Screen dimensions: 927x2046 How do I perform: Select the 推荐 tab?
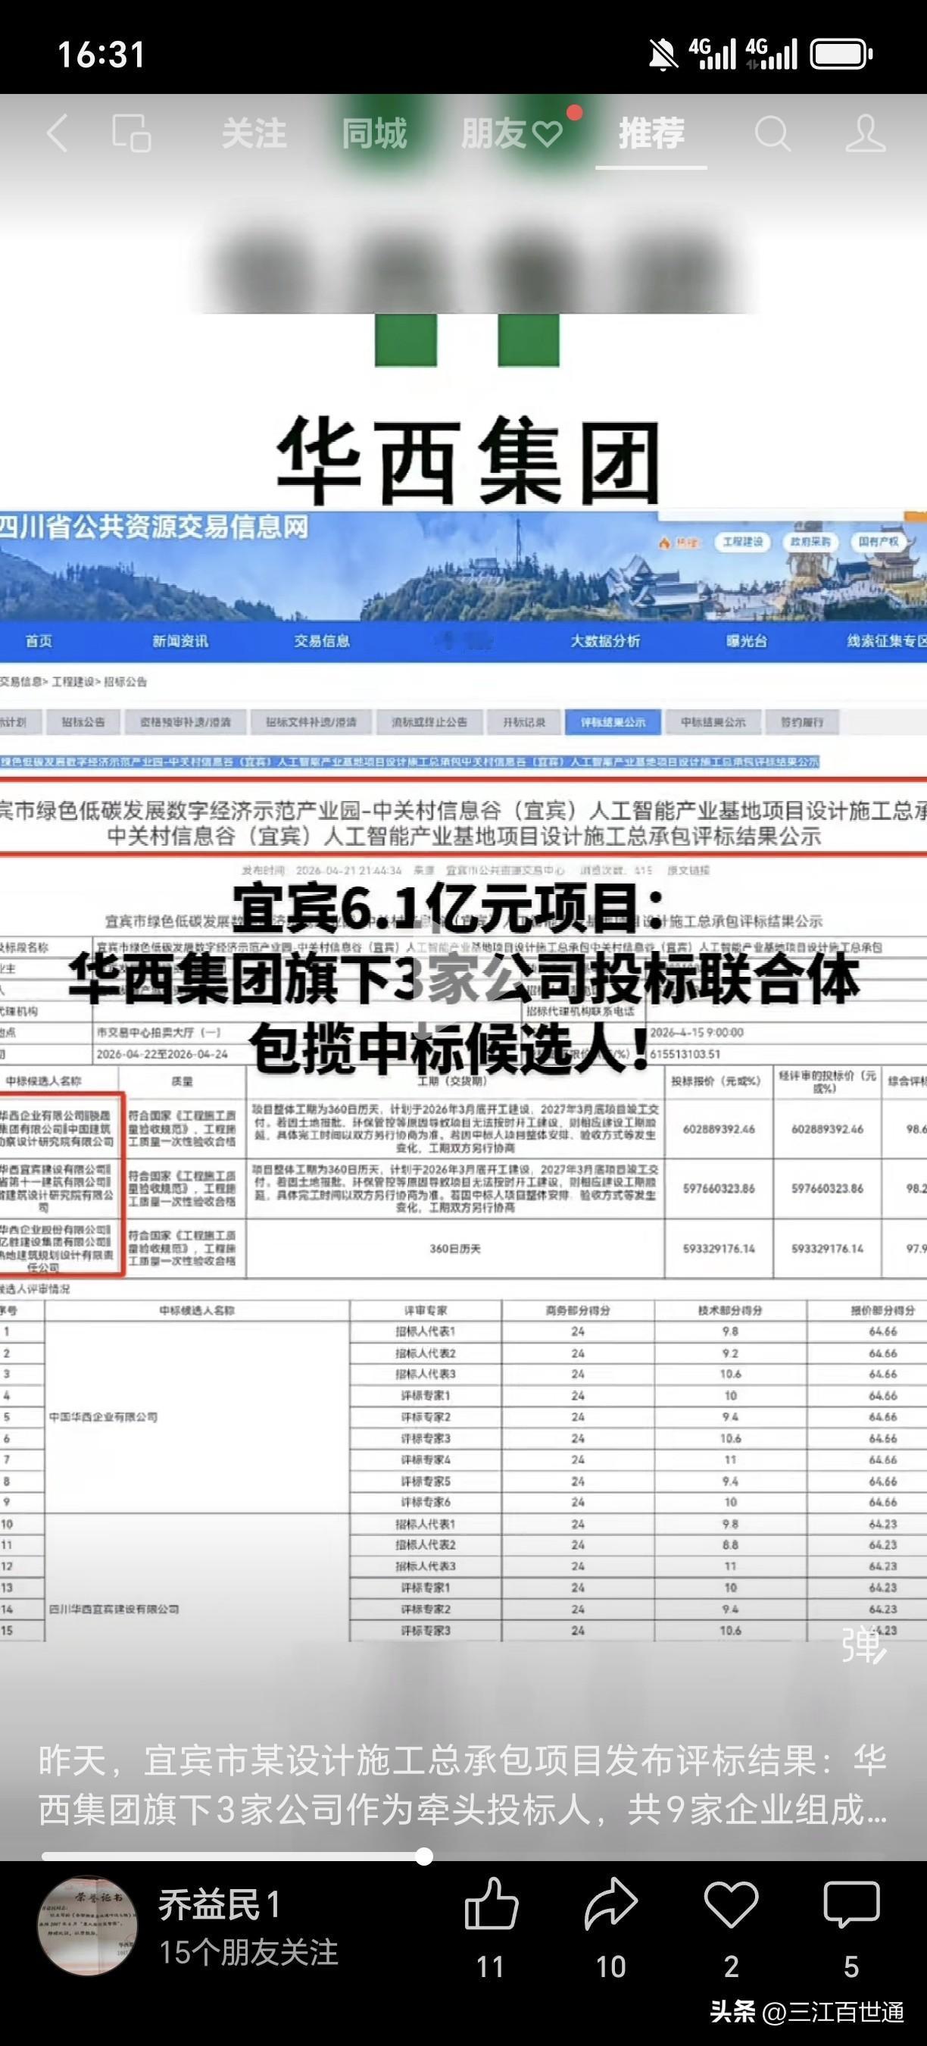pos(651,133)
